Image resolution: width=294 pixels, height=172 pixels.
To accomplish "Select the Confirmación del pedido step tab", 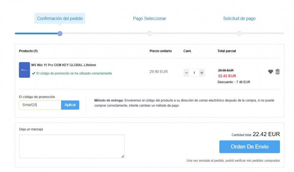I will 60,18.
